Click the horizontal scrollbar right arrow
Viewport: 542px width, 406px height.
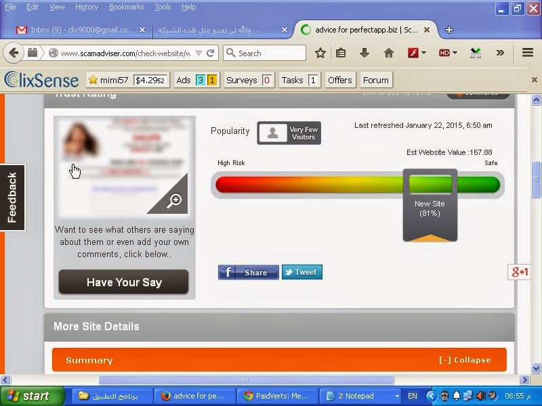click(x=524, y=380)
